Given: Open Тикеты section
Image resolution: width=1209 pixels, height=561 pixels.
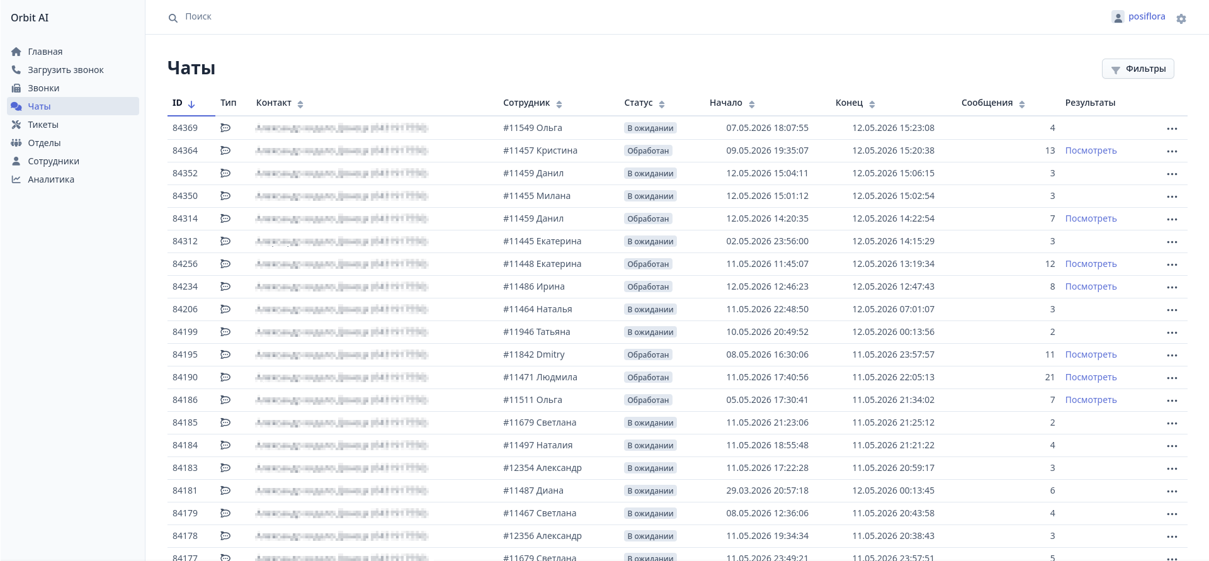Looking at the screenshot, I should click(x=43, y=125).
